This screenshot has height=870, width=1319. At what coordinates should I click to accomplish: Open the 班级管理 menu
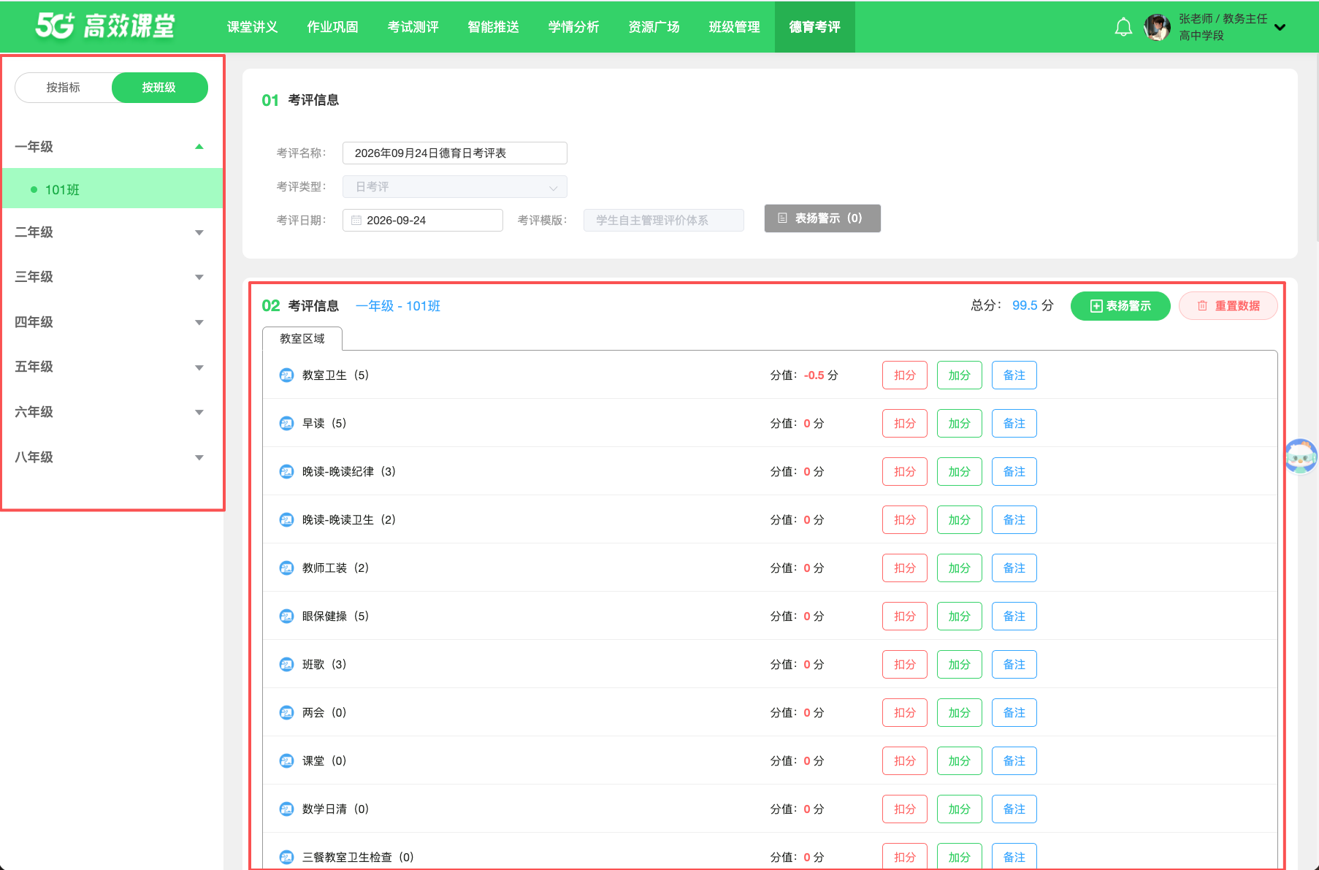(734, 27)
